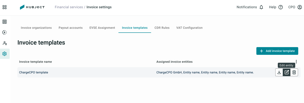
Task: Switch to Payout accounts tab
Action: (x=71, y=28)
